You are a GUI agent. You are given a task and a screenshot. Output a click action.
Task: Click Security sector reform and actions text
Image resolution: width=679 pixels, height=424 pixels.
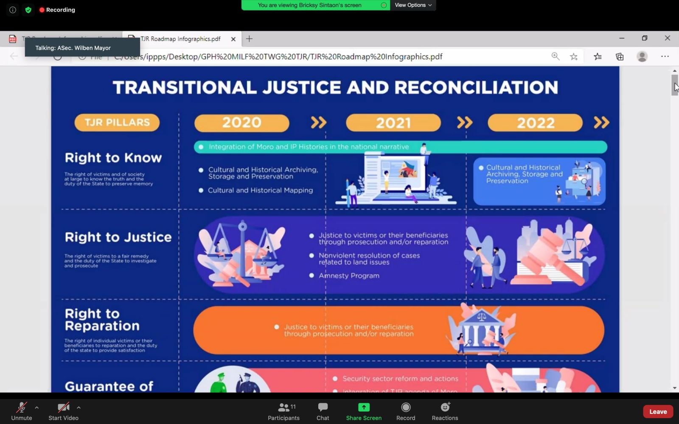[400, 379]
